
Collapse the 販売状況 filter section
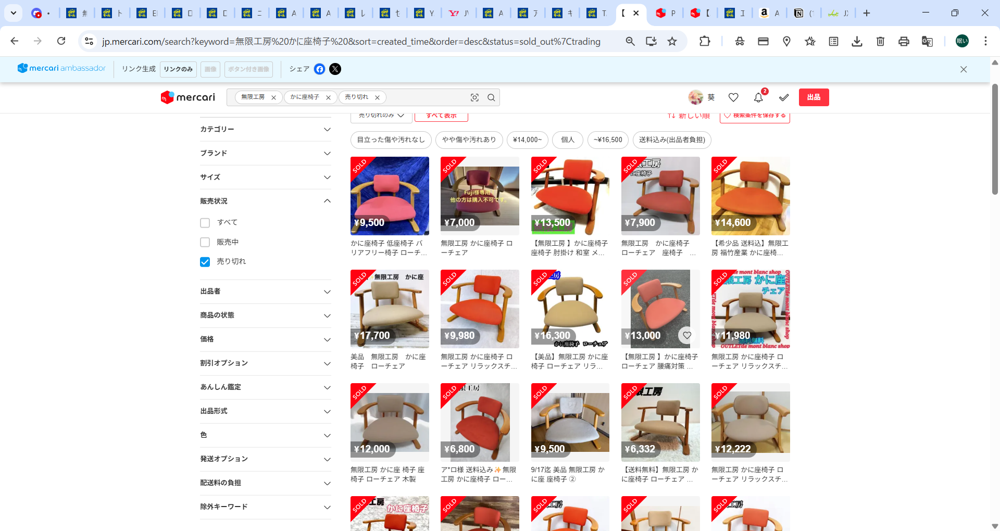coord(266,201)
